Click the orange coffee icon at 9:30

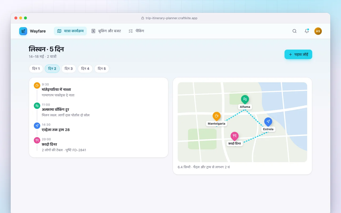click(x=37, y=85)
